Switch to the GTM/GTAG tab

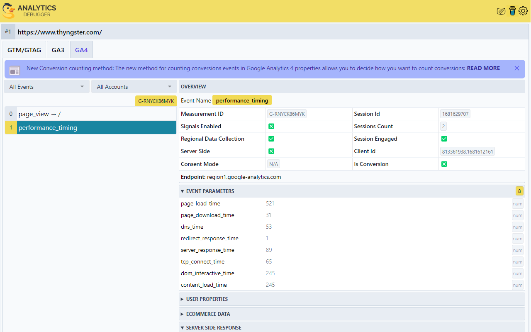tap(24, 50)
